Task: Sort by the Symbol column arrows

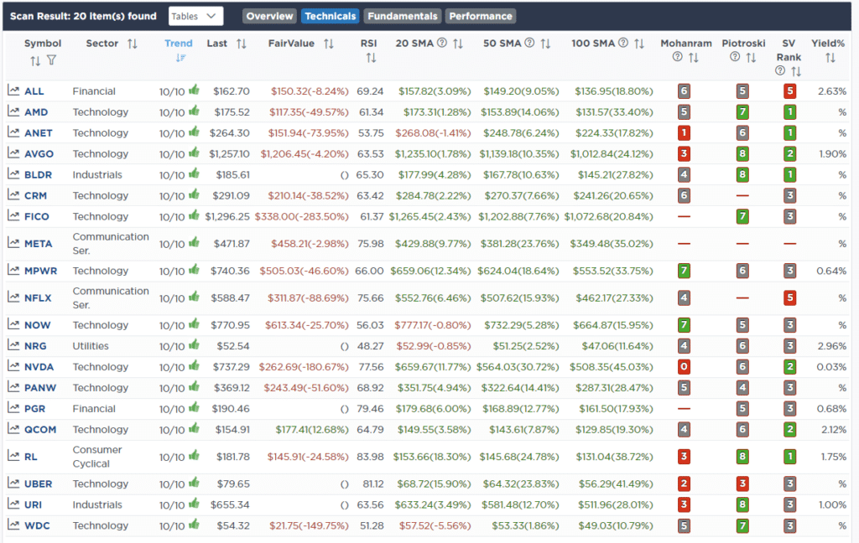Action: pos(35,61)
